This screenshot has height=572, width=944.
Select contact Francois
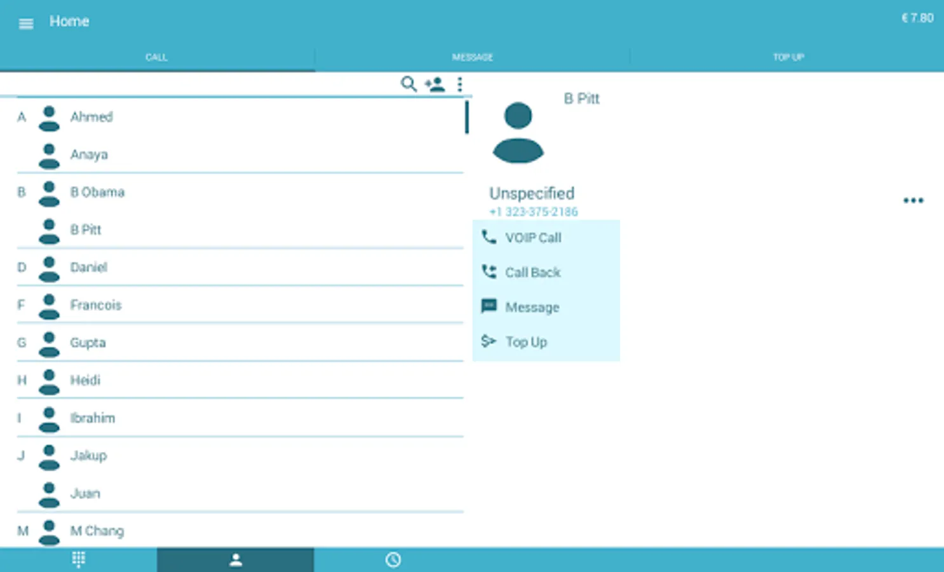(240, 305)
